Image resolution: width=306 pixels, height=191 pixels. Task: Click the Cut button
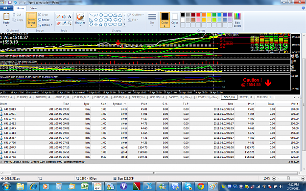coord(17,15)
